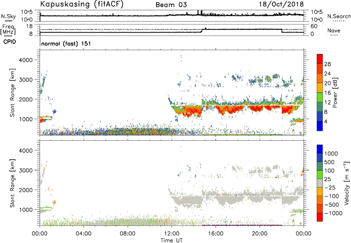The height and width of the screenshot is (243, 351).
Task: Click the light green 12–16 dB Power color bar segment
Action: pos(320,97)
